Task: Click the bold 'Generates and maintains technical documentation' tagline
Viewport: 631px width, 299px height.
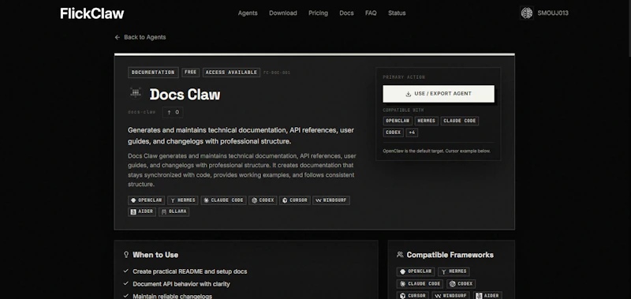Action: [241, 136]
